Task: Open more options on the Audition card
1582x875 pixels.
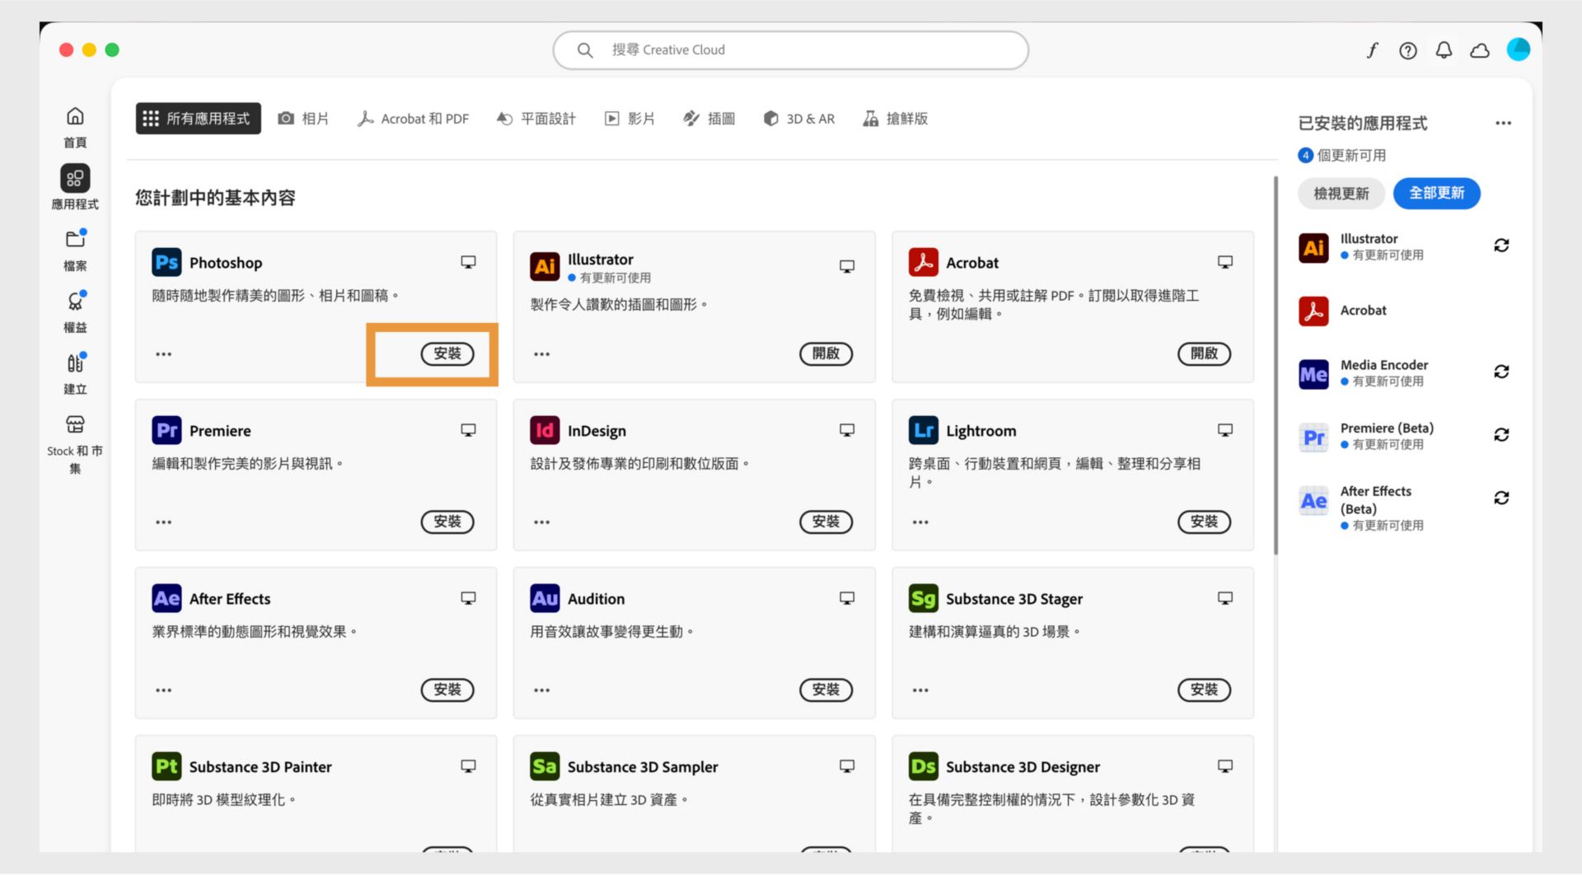Action: coord(541,690)
